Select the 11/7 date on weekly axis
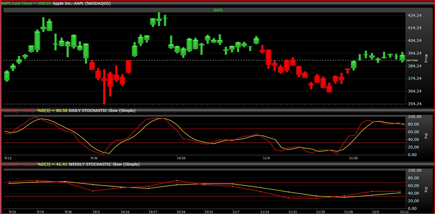 [236, 211]
